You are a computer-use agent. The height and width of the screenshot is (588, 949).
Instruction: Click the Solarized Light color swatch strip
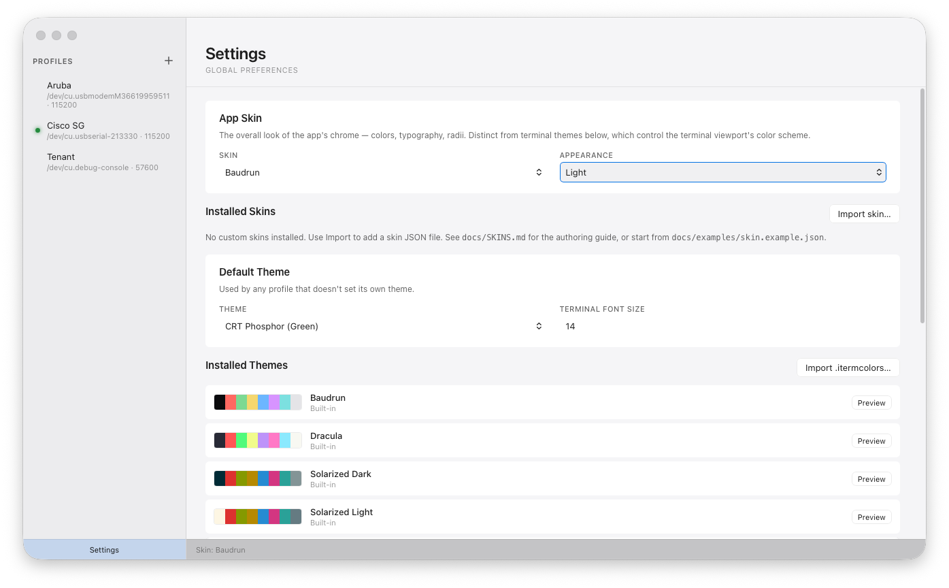pyautogui.click(x=257, y=516)
